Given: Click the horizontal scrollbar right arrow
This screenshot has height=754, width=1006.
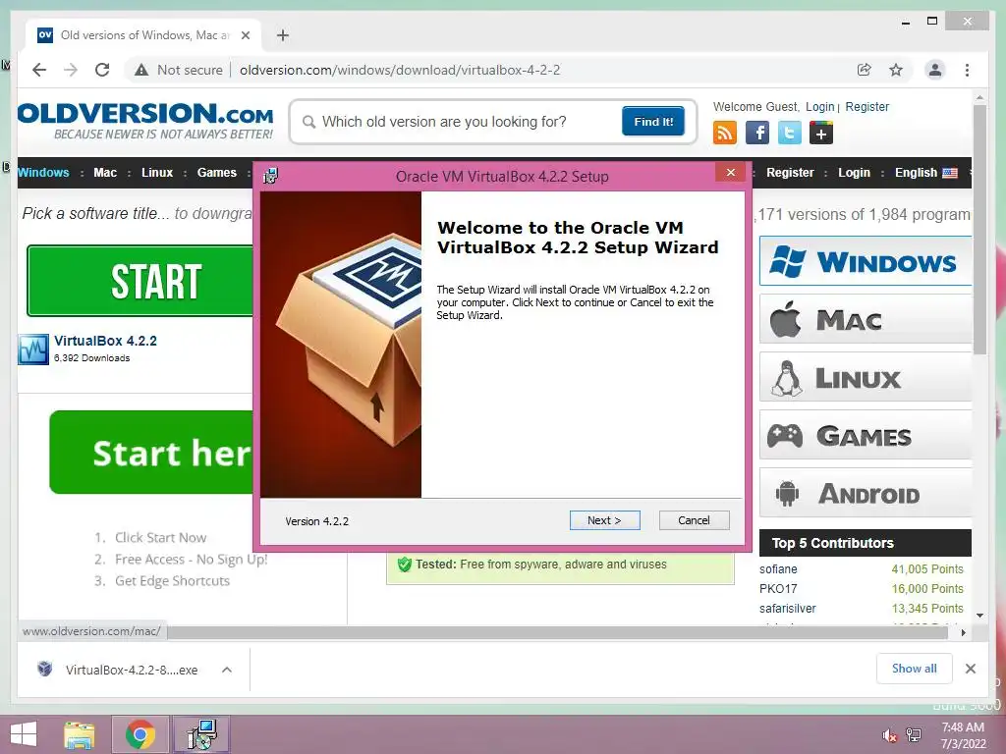Looking at the screenshot, I should point(963,632).
